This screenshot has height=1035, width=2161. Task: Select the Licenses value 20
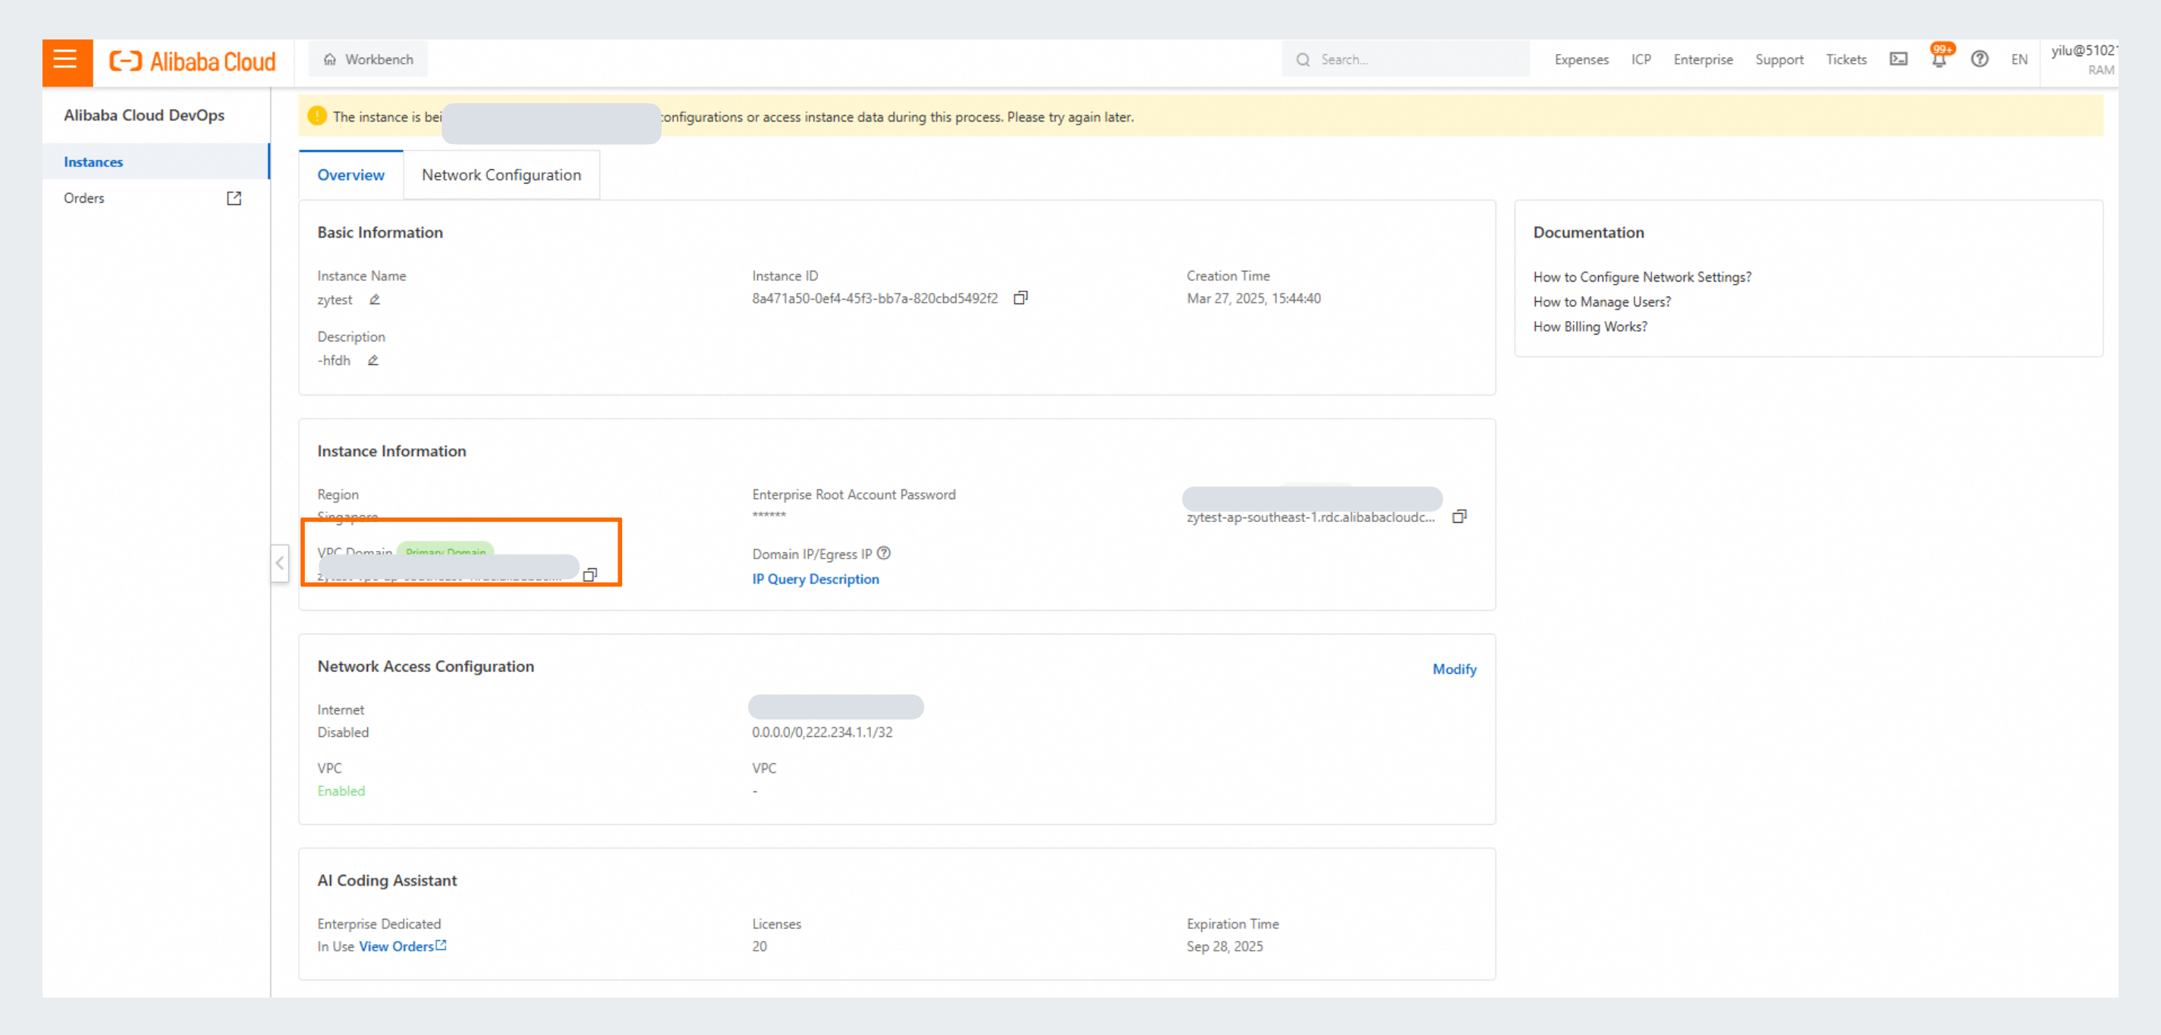coord(760,946)
